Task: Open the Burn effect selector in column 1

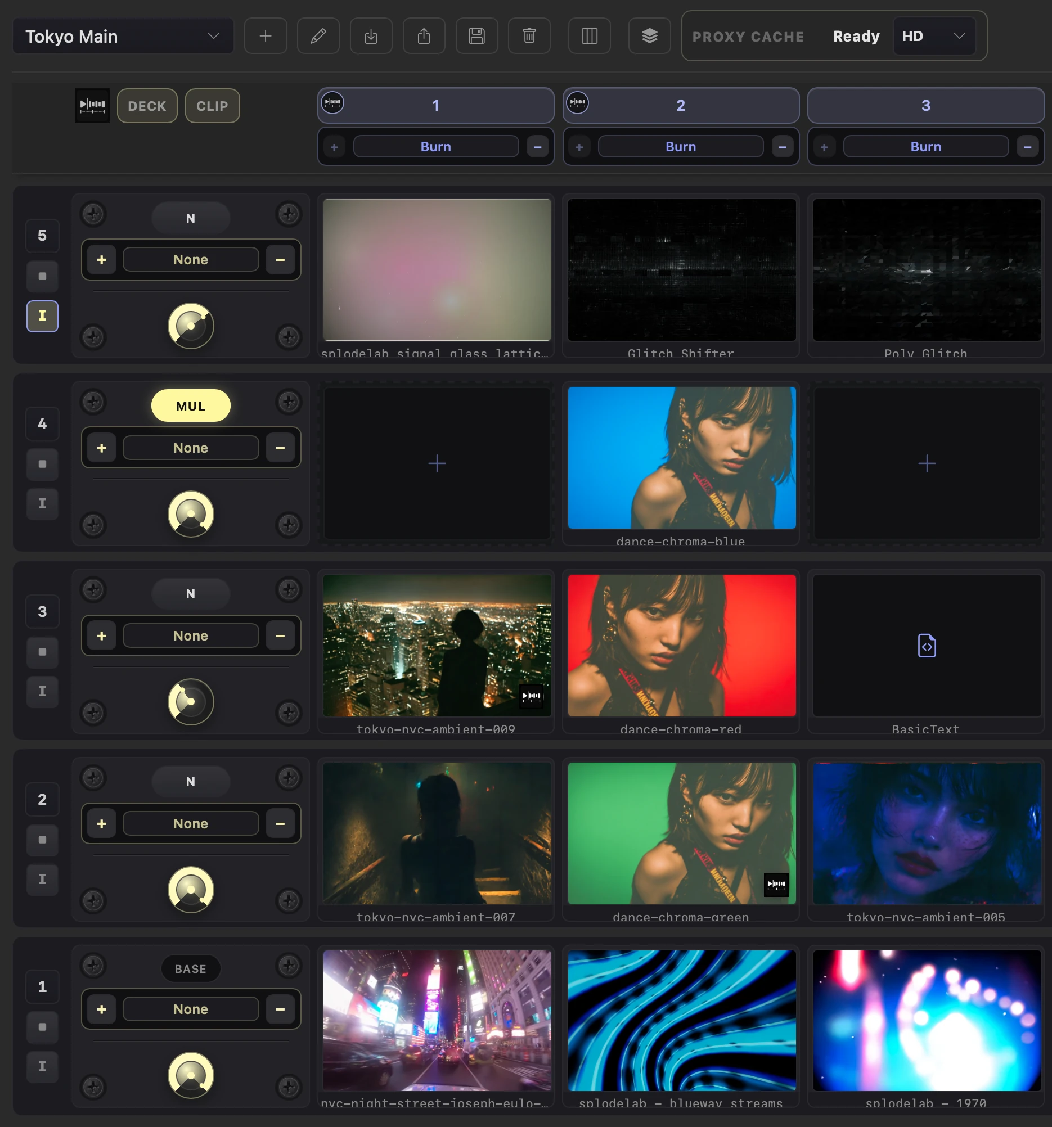Action: click(435, 147)
